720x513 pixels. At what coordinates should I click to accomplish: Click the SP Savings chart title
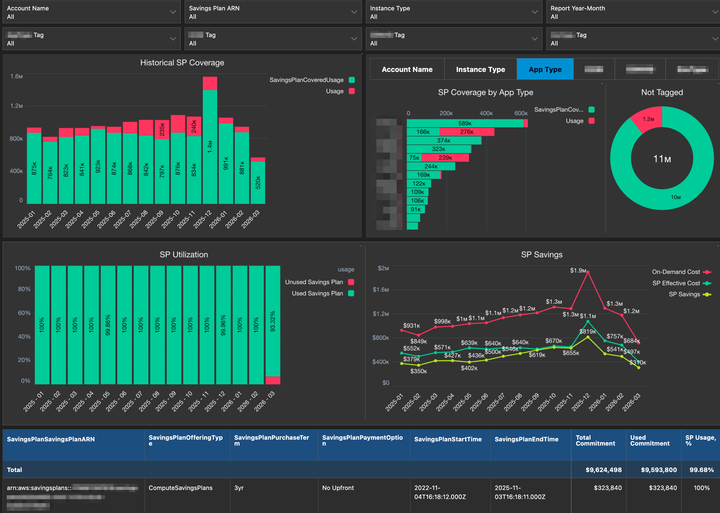click(542, 255)
